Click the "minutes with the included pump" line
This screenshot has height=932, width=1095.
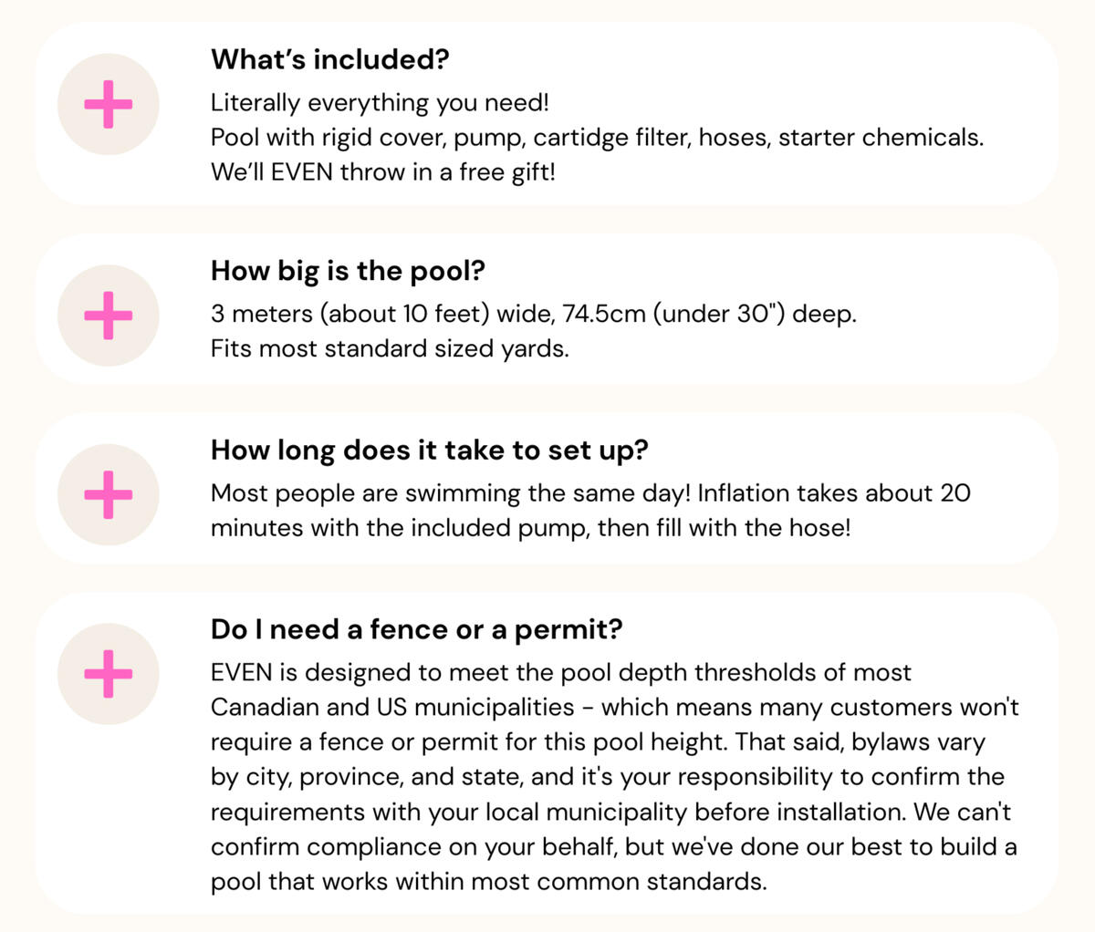coord(531,528)
